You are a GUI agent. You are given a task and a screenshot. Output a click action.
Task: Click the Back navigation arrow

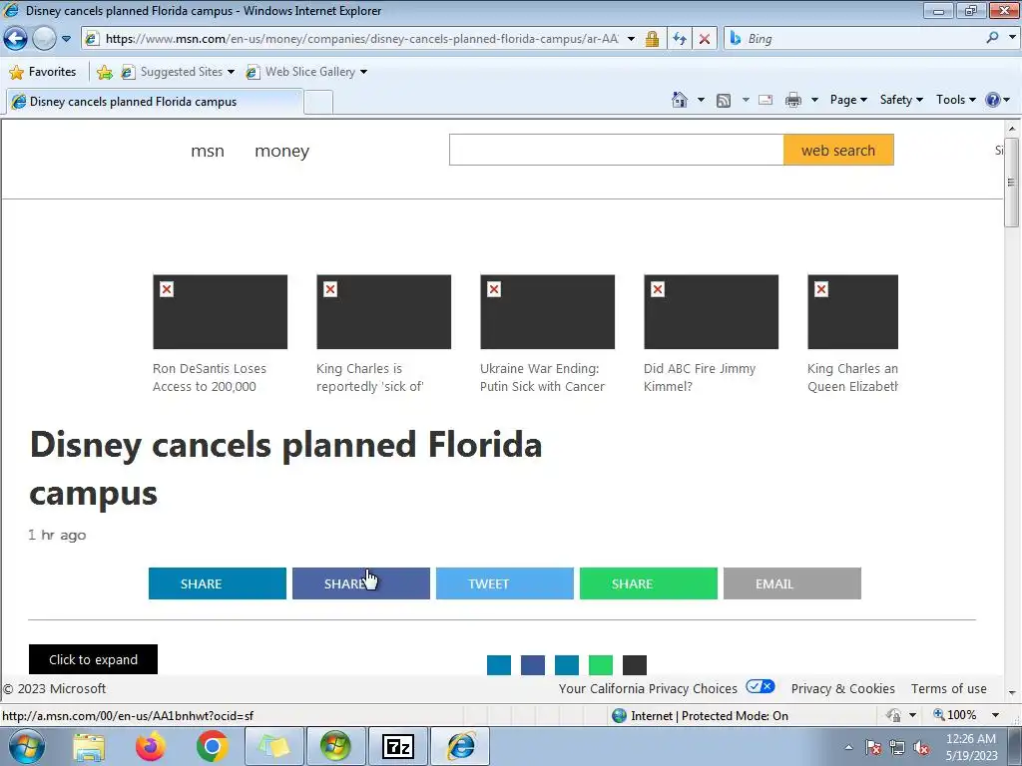[x=16, y=39]
